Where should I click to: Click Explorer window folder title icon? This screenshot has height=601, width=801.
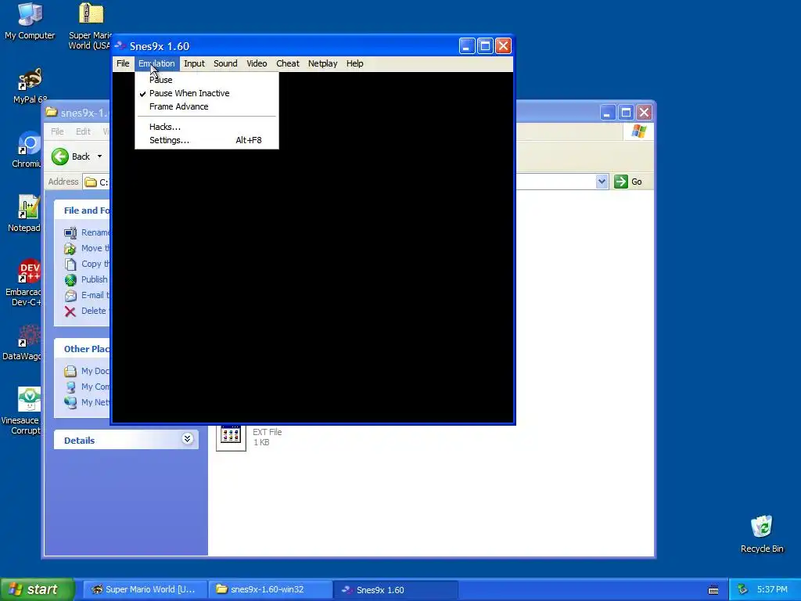pyautogui.click(x=52, y=112)
